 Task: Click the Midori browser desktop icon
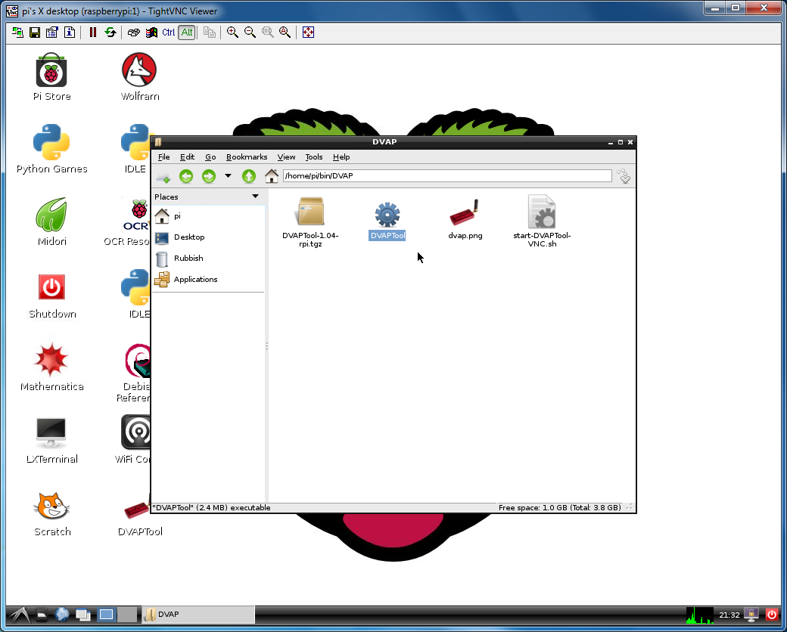point(51,222)
